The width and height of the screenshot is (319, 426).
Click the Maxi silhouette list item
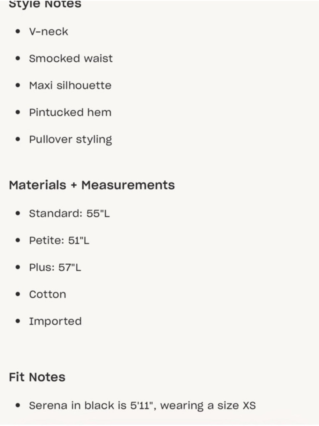click(x=70, y=86)
